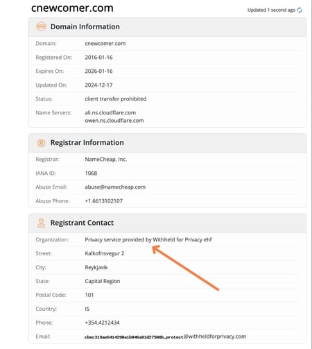Image resolution: width=312 pixels, height=349 pixels.
Task: Click updated date 2024-12-17
Action: pos(98,85)
